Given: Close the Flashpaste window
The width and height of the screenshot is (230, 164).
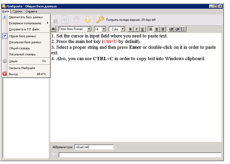Looking at the screenshot, I should coord(220,6).
